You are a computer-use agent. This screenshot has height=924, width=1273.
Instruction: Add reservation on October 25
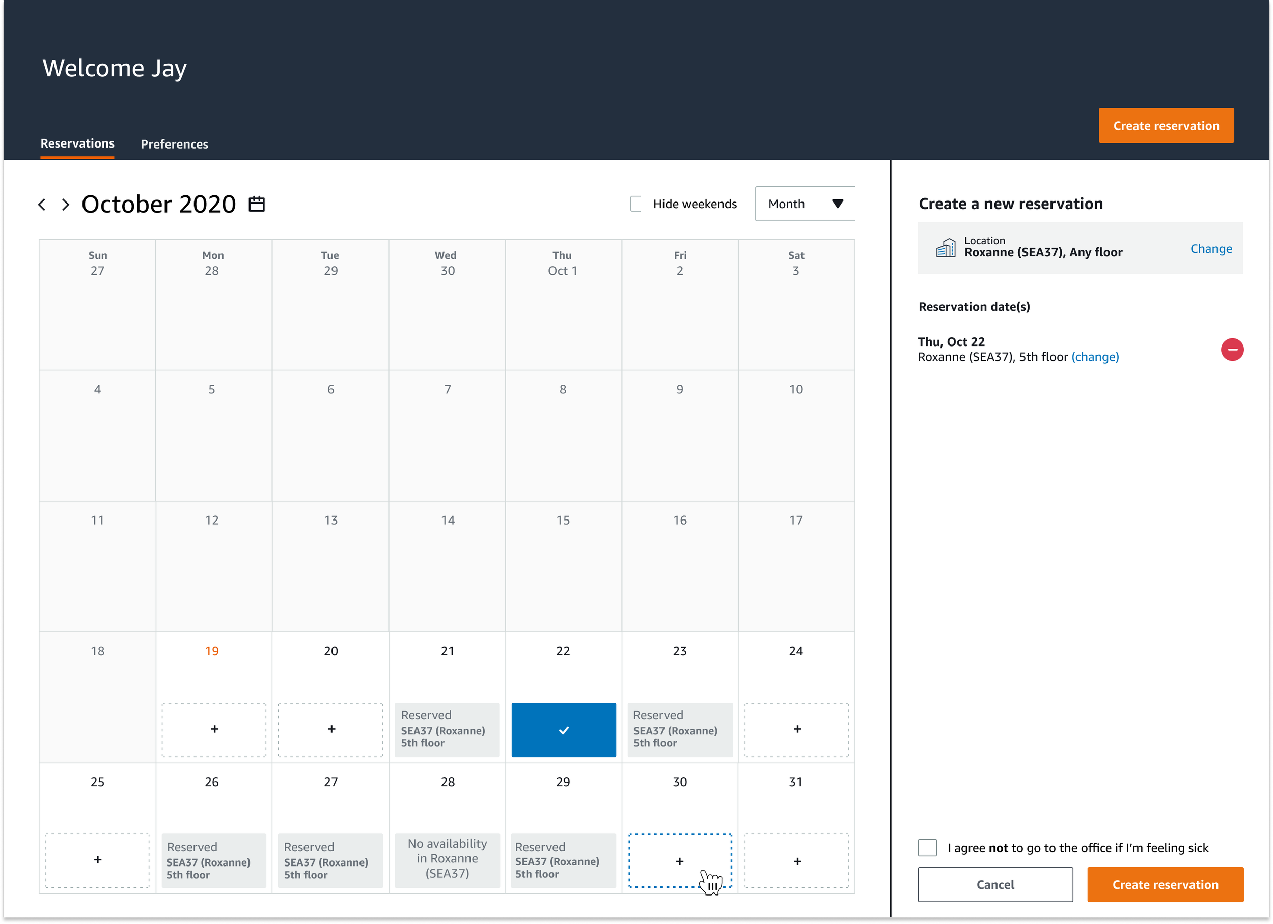(97, 860)
